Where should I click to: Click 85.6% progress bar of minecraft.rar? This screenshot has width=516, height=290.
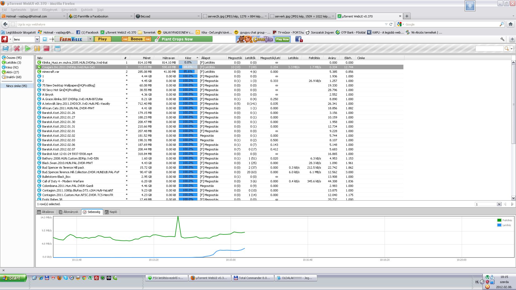(x=188, y=72)
